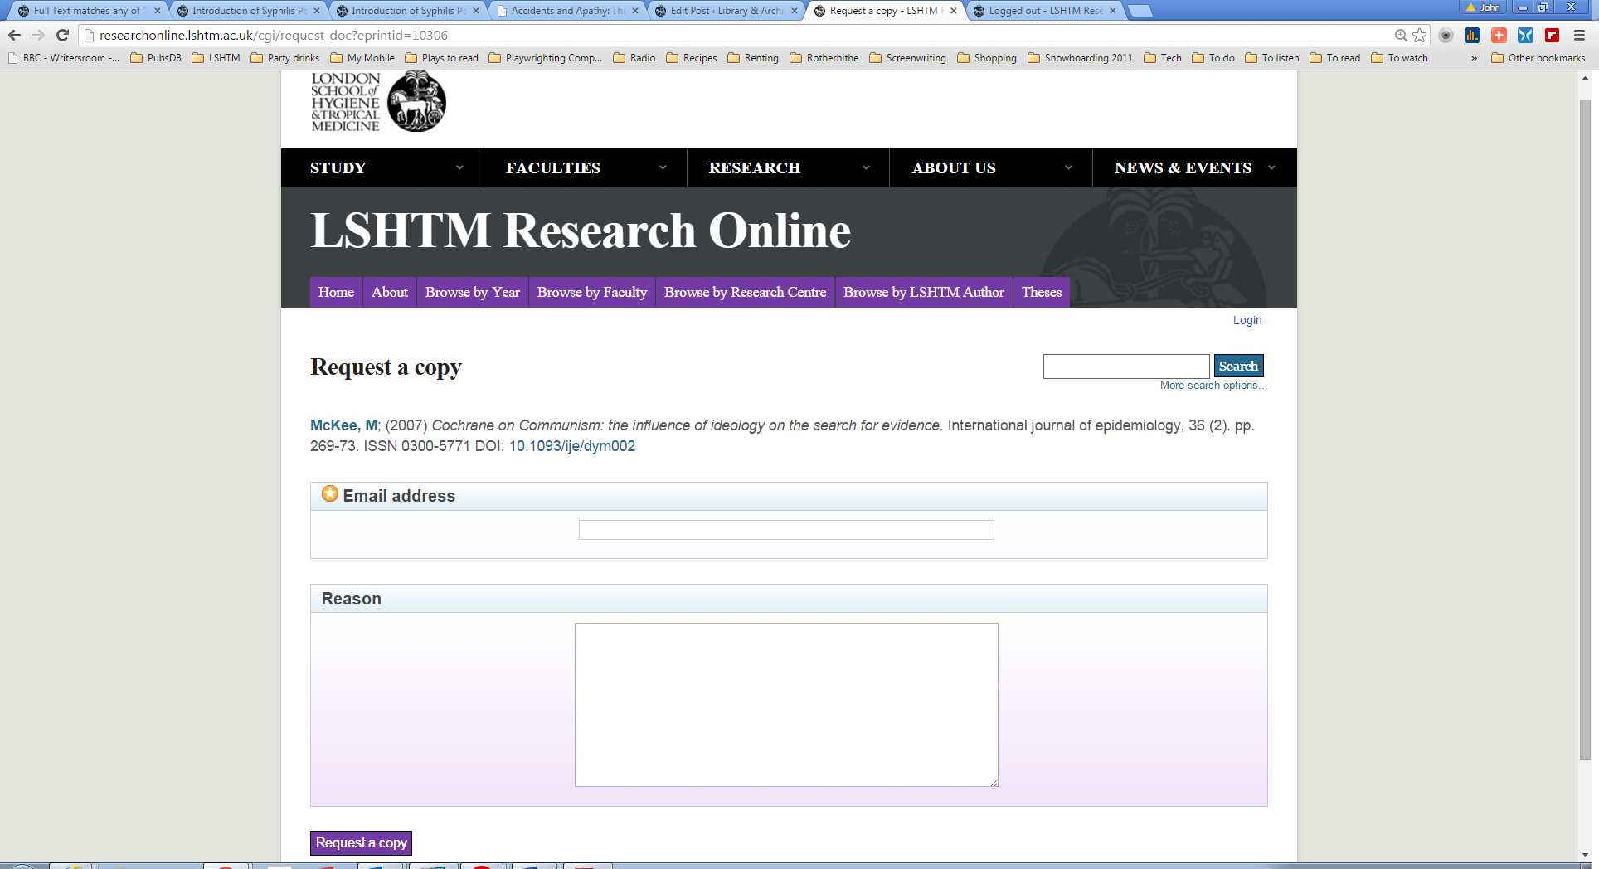Show hidden bookmarks with the overflow chevron

click(x=1474, y=58)
